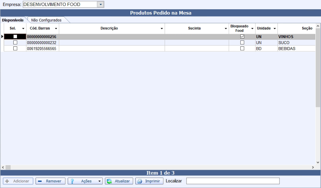Switch to the Não Configurados tab
Screen dimensions: 321x188
tap(46, 20)
